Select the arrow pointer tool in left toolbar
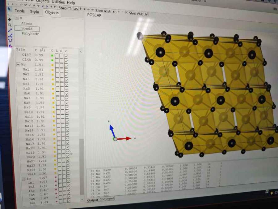This screenshot has height=209, width=278. coord(9,9)
